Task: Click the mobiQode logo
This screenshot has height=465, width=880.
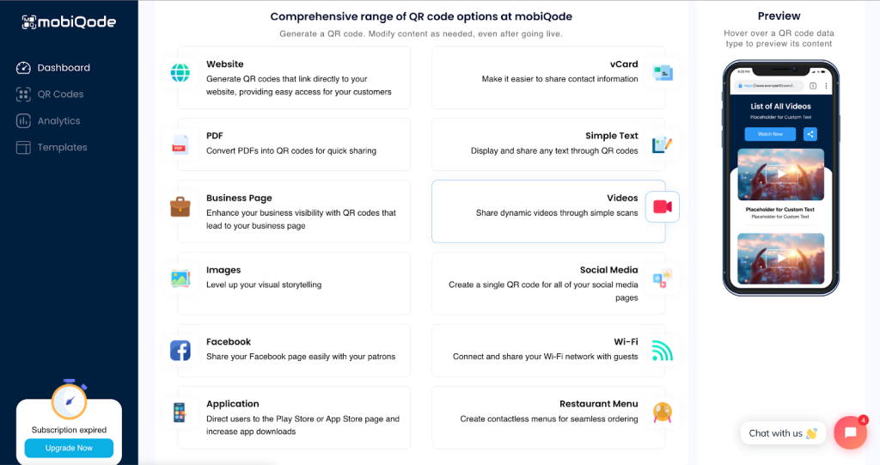Action: (x=69, y=22)
